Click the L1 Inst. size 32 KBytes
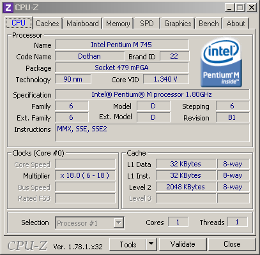This screenshot has height=255, width=260. click(x=186, y=175)
